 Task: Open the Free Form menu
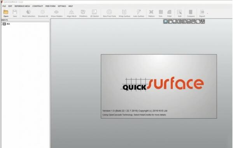50,6
